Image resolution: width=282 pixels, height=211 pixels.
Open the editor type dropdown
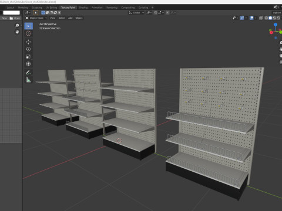(x=28, y=13)
